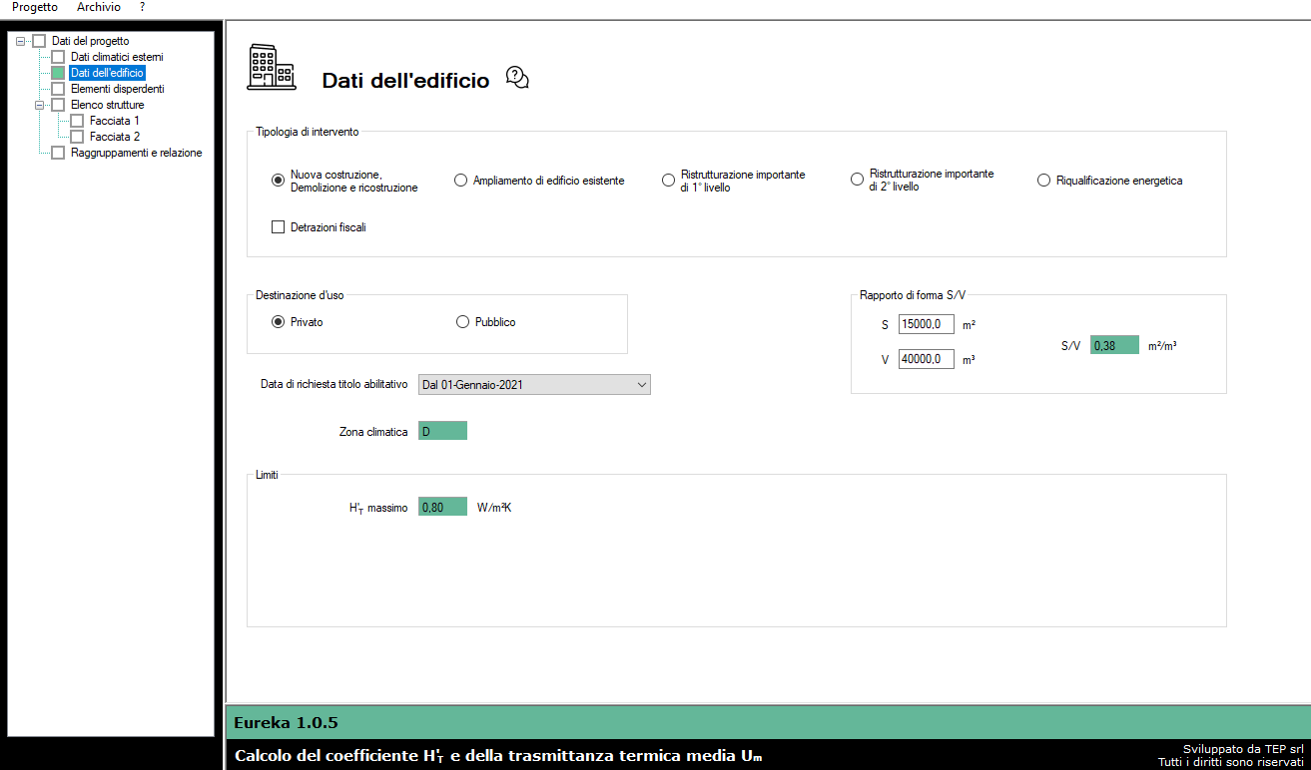Open the Archivio menu
This screenshot has height=770, width=1311.
[x=99, y=7]
